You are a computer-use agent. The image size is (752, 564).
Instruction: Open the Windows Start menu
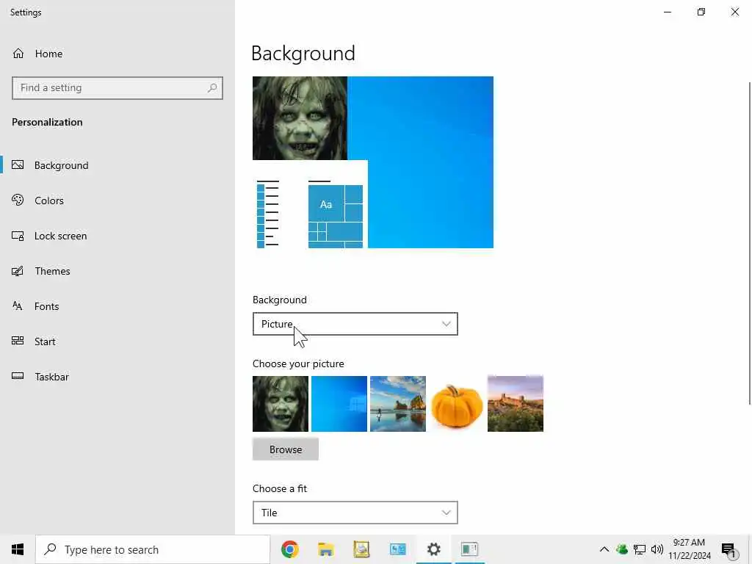click(x=18, y=549)
